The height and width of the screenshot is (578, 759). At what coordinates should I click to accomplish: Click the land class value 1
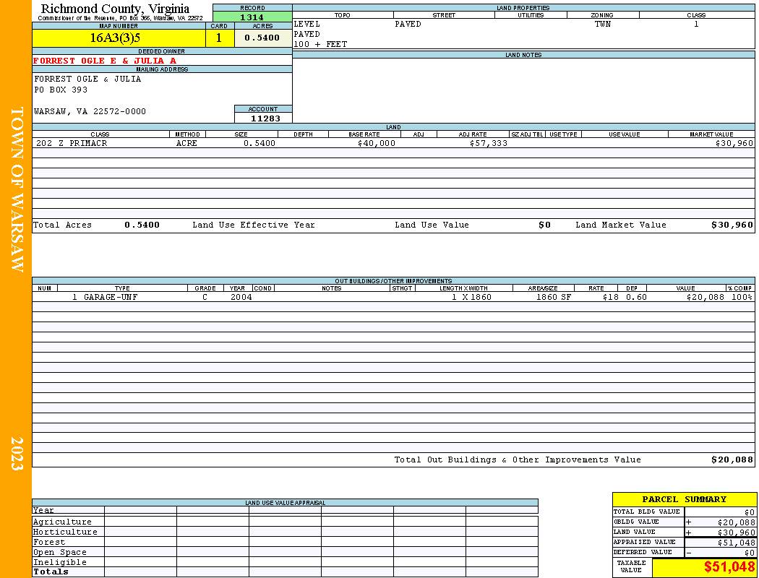696,24
